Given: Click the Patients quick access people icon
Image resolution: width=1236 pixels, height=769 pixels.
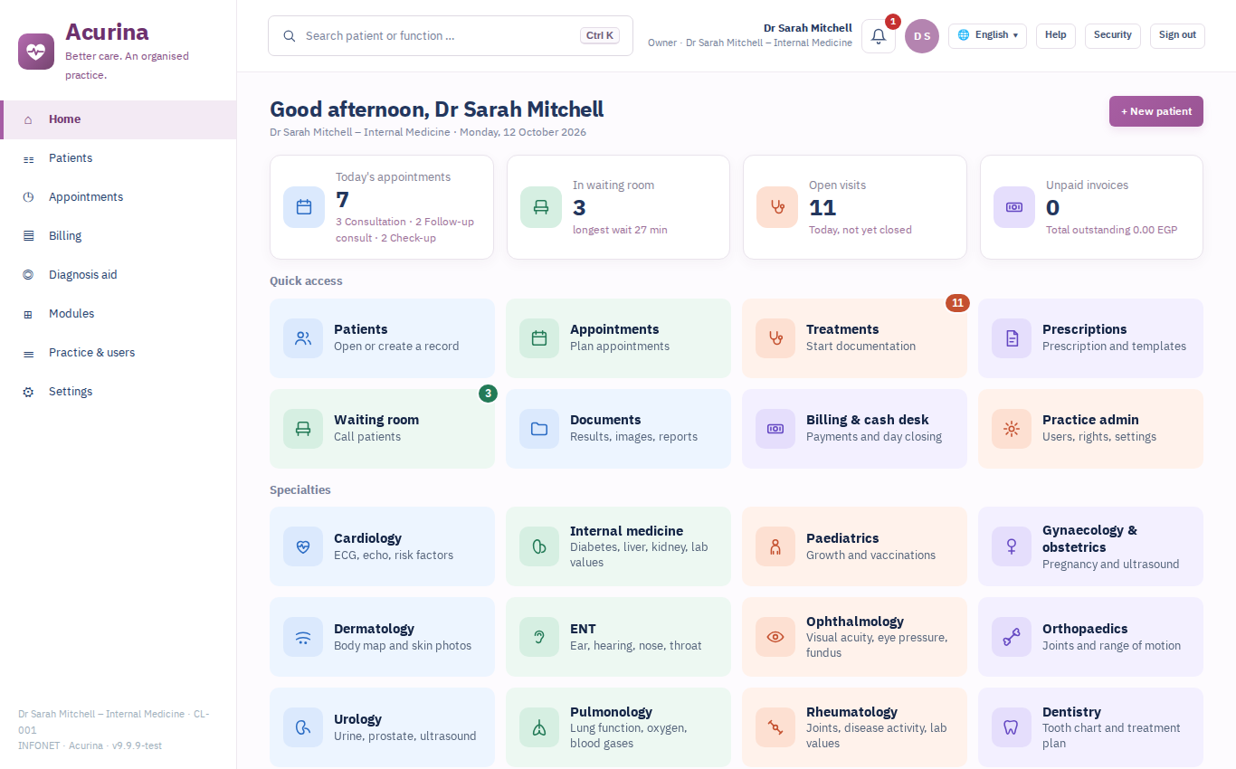Looking at the screenshot, I should pyautogui.click(x=303, y=338).
